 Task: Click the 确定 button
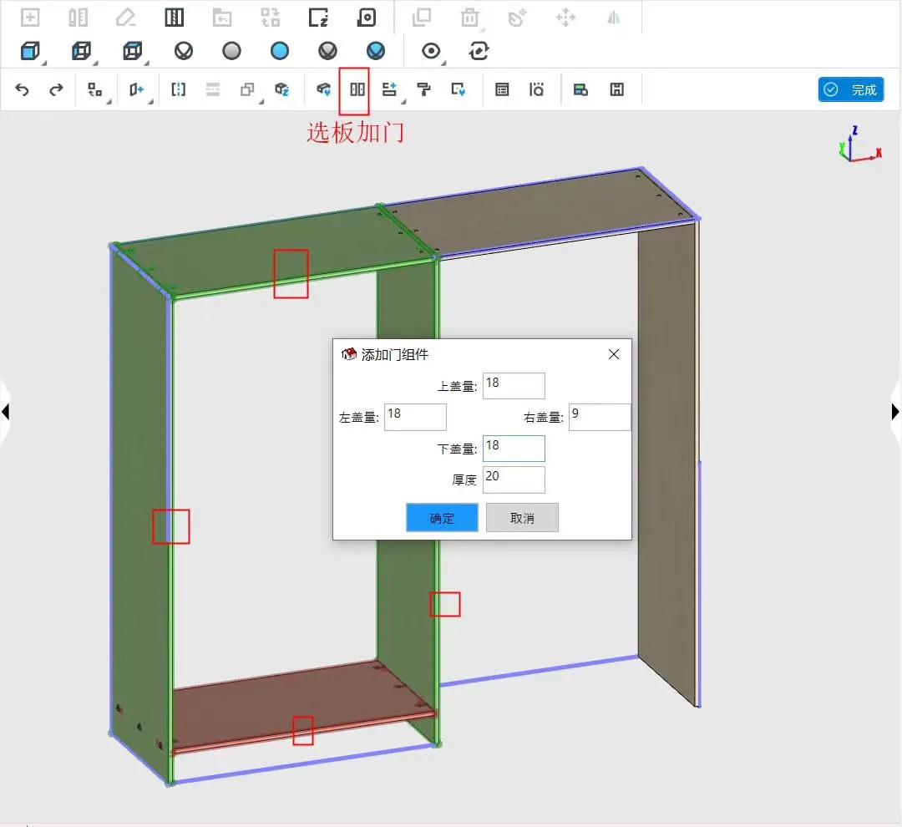442,518
